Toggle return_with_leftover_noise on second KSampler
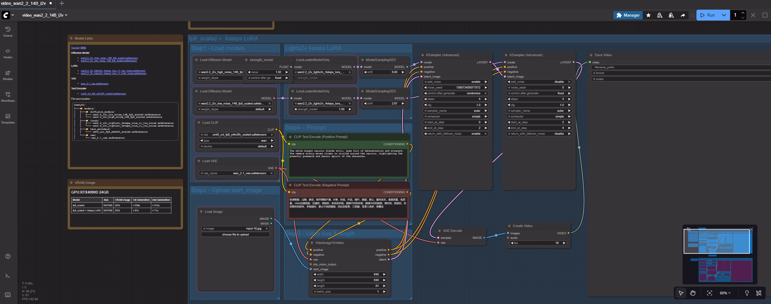The width and height of the screenshot is (771, 304). pyautogui.click(x=539, y=134)
